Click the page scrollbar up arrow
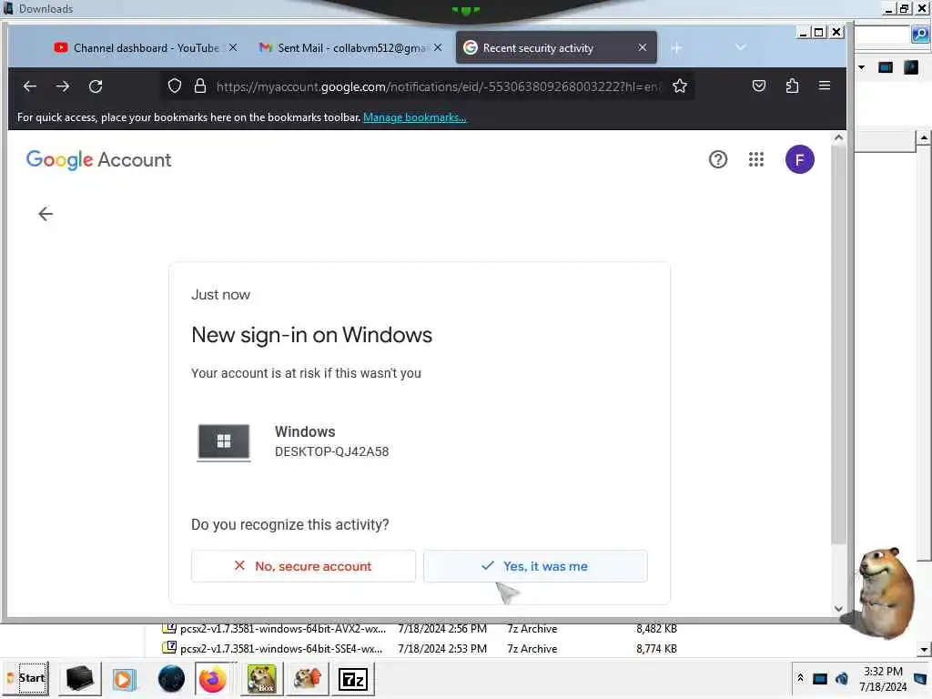This screenshot has width=932, height=699. (x=838, y=137)
